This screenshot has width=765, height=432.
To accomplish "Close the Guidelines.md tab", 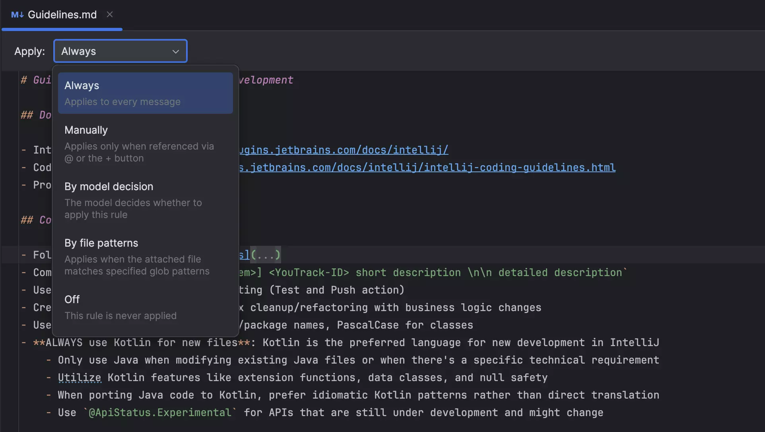I will [x=110, y=15].
